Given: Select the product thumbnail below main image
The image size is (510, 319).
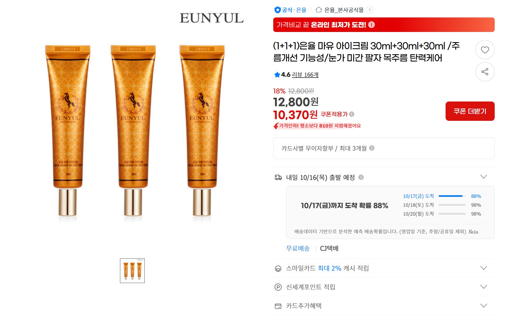Looking at the screenshot, I should point(132,271).
